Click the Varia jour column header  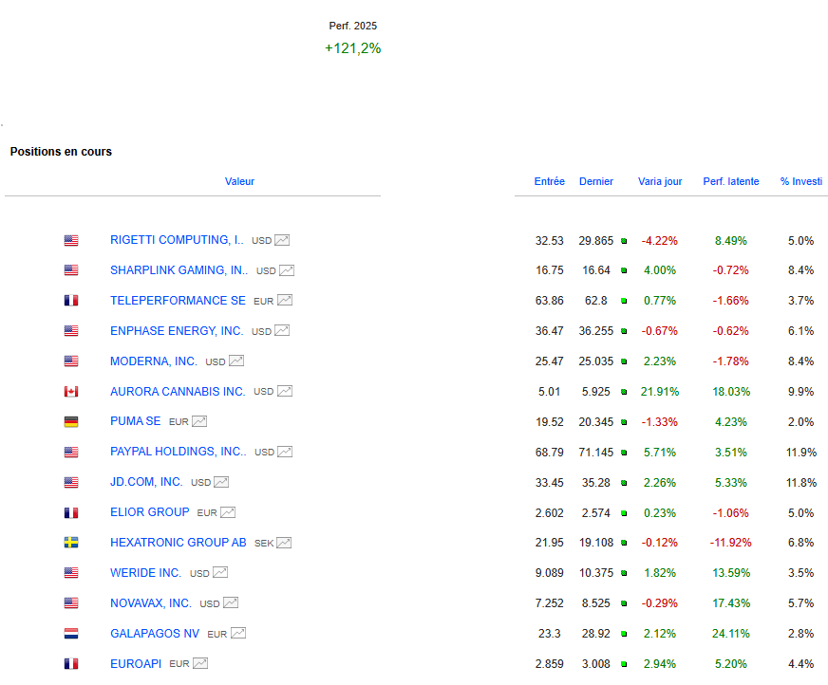click(x=660, y=181)
